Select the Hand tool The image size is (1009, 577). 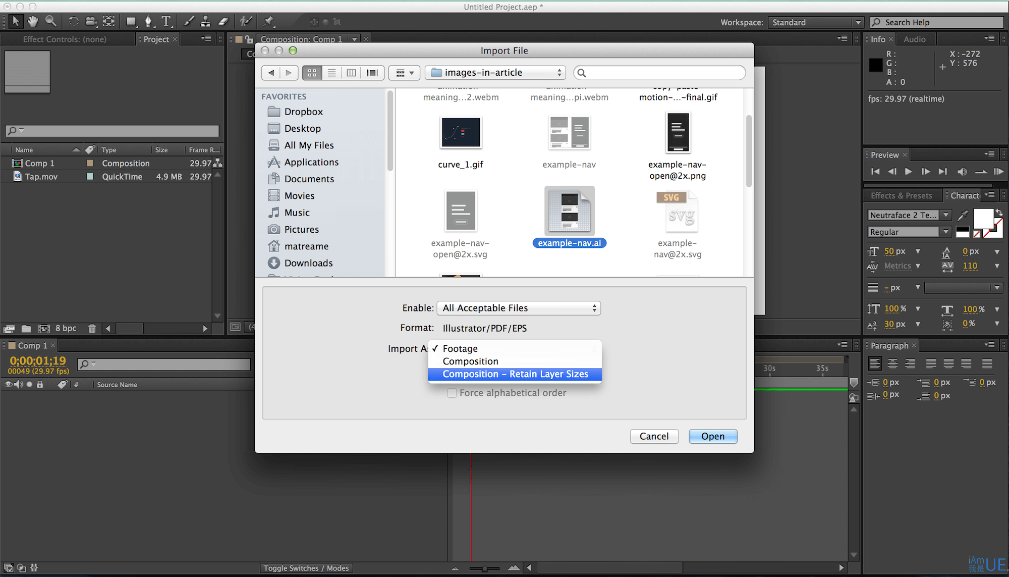pyautogui.click(x=33, y=21)
